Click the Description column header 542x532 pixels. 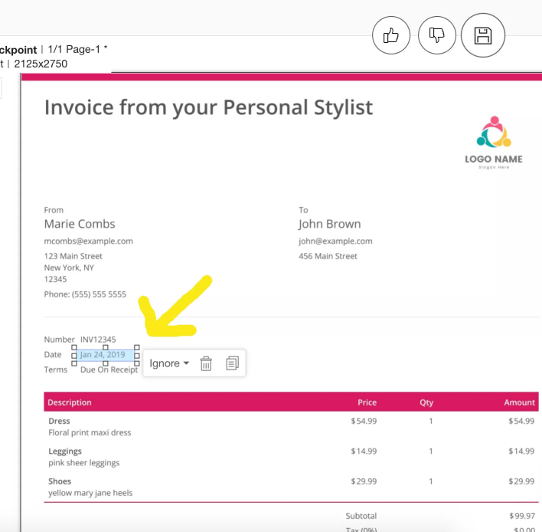(70, 402)
